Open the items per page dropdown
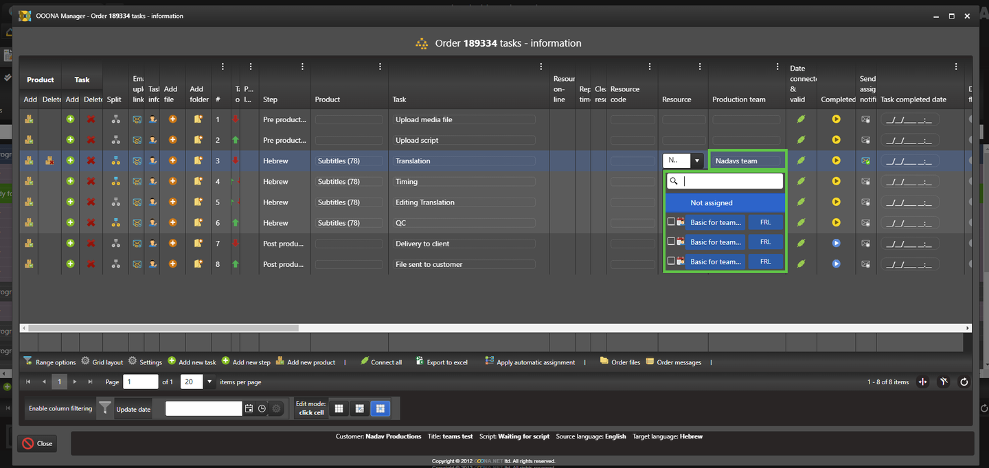This screenshot has height=468, width=989. [x=209, y=382]
